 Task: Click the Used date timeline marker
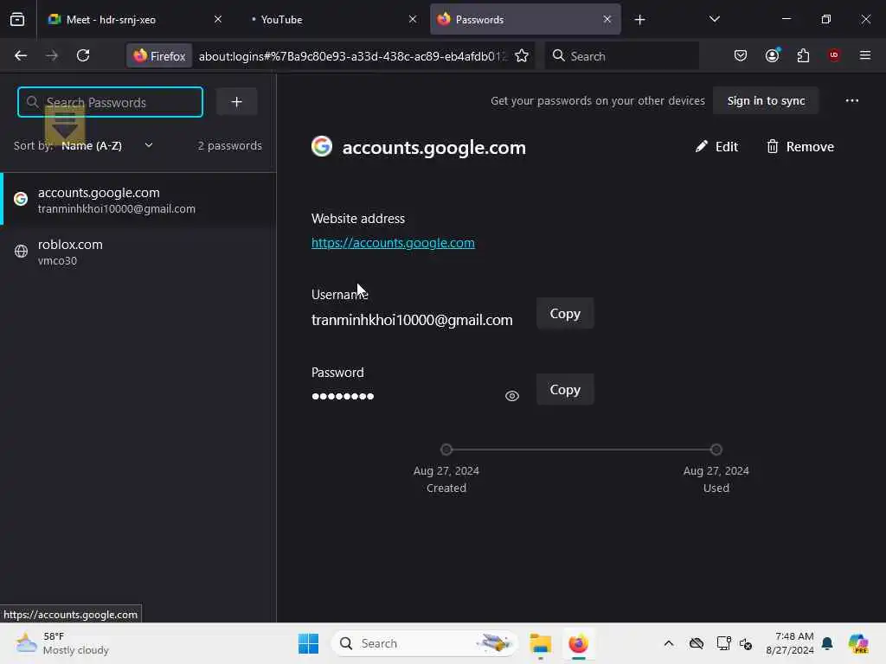click(716, 450)
